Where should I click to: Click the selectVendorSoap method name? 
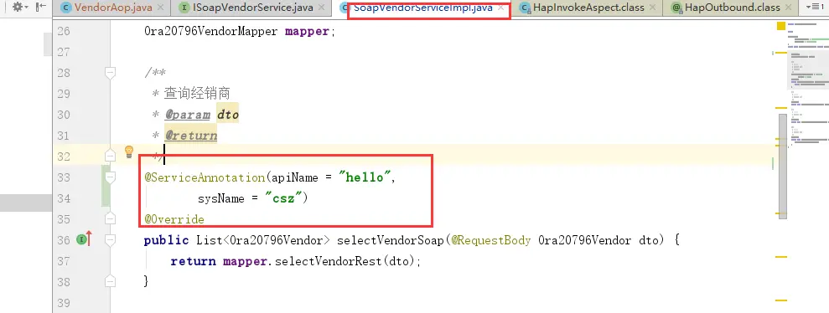tap(390, 240)
